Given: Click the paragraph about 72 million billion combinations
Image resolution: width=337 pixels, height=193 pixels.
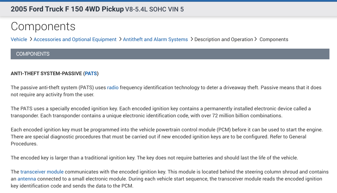Looking at the screenshot, I should pyautogui.click(x=161, y=112).
